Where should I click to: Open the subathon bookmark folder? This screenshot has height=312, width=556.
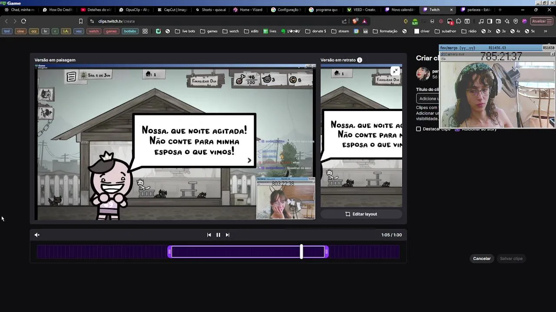pyautogui.click(x=445, y=31)
